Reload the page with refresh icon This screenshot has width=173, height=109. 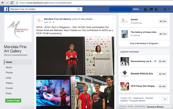[12, 3]
